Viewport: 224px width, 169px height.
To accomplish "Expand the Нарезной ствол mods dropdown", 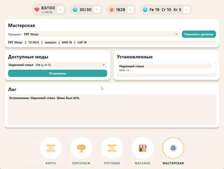I will click(x=58, y=65).
